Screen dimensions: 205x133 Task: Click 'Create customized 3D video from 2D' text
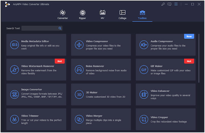coord(106,97)
